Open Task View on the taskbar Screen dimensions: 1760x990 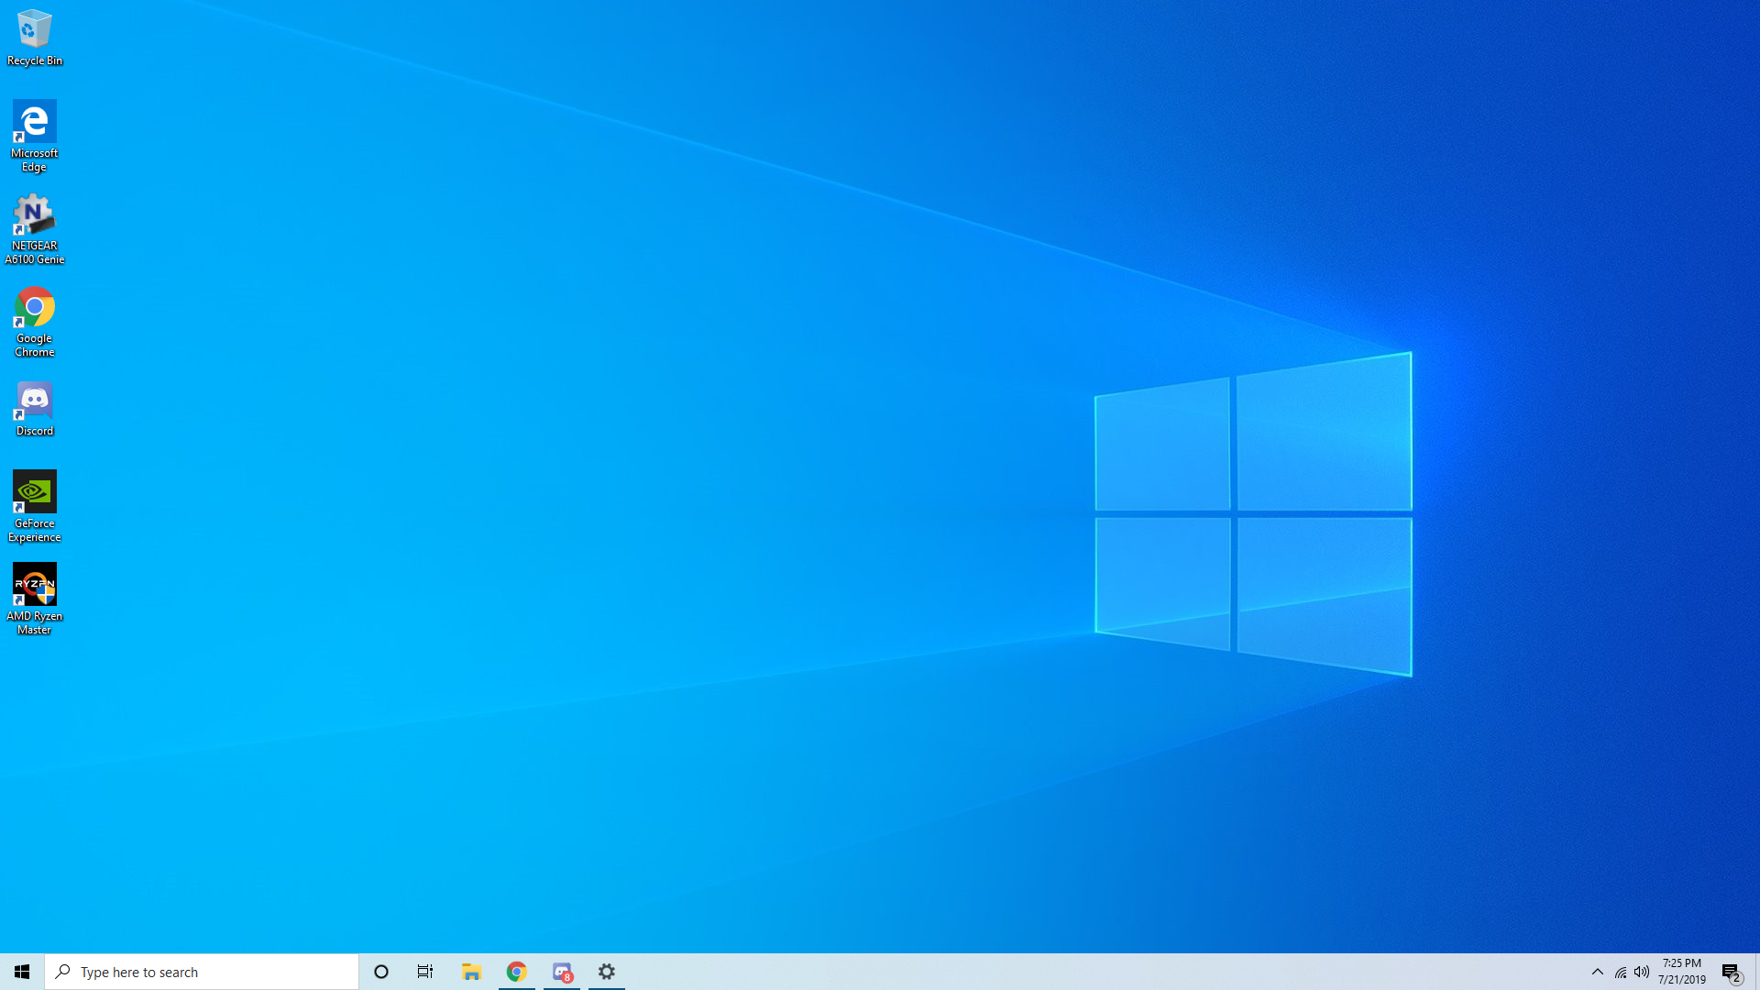click(x=425, y=972)
